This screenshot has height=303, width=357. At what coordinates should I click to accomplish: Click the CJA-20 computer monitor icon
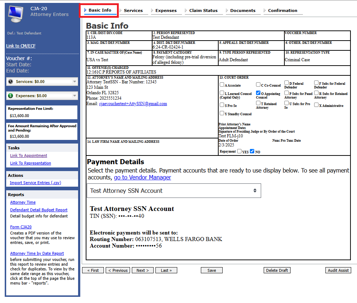tap(17, 14)
